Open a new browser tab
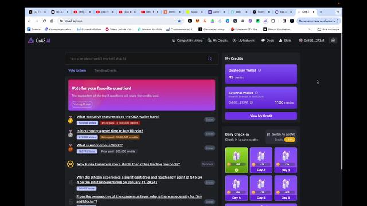 [x=321, y=12]
